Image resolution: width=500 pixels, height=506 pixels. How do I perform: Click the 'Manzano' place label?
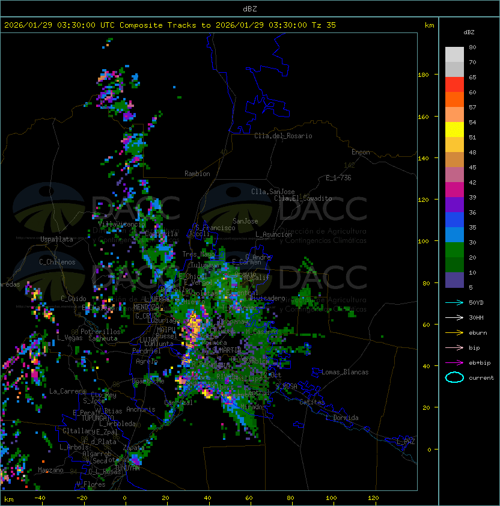pos(50,470)
